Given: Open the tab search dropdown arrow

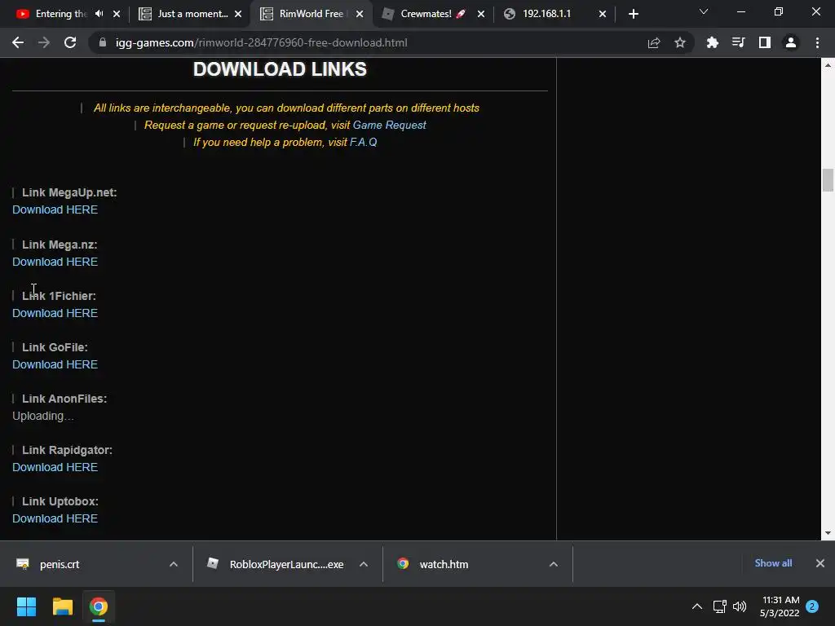Looking at the screenshot, I should pyautogui.click(x=704, y=11).
